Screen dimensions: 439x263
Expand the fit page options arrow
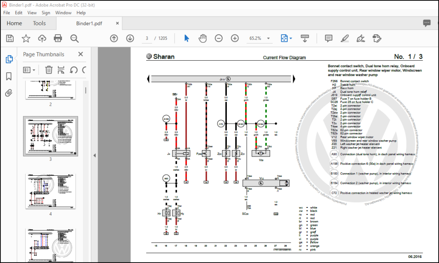[x=291, y=38]
